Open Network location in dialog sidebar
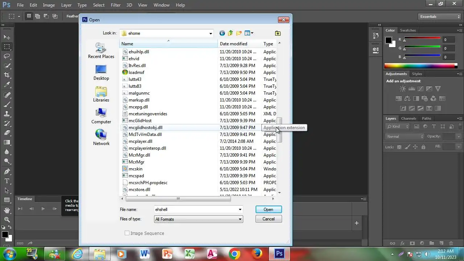The image size is (464, 261). click(101, 138)
